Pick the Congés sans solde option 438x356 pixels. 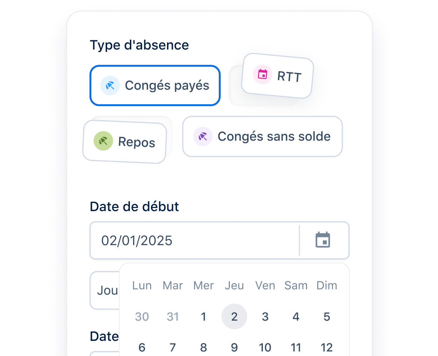pos(262,137)
